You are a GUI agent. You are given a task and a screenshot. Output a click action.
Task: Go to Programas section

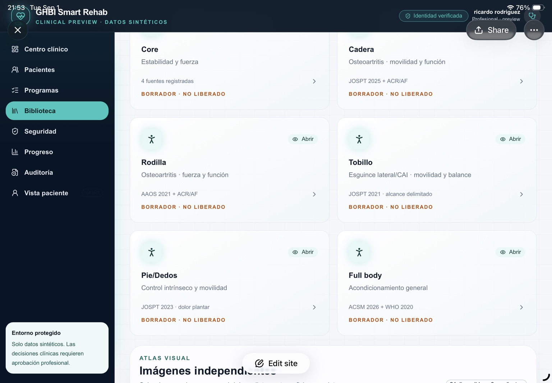click(x=57, y=90)
